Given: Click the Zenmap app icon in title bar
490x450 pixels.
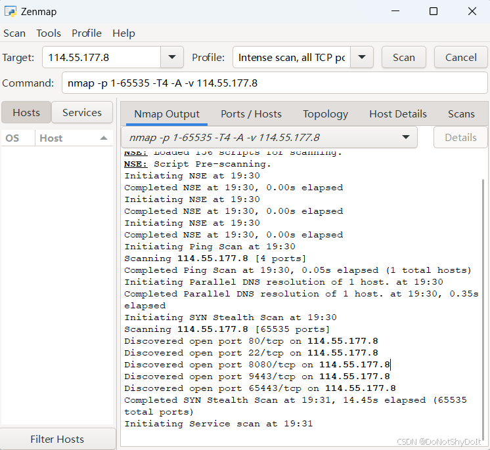Looking at the screenshot, I should (11, 12).
